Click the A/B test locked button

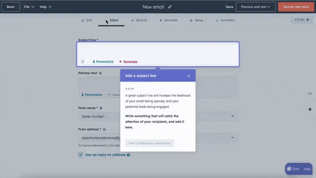301,20
